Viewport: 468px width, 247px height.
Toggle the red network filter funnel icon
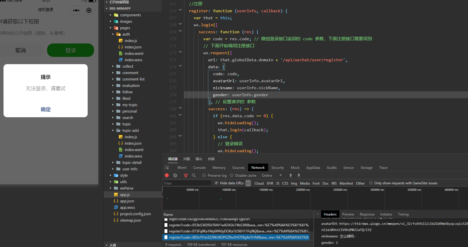pyautogui.click(x=186, y=175)
